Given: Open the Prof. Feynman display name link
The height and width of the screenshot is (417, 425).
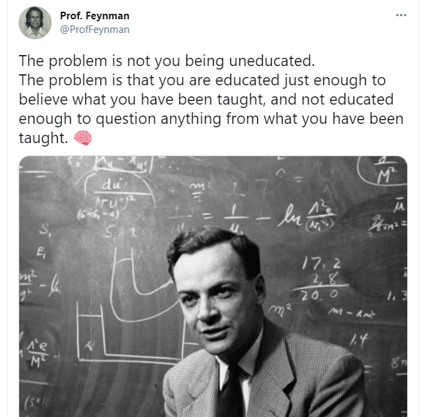Looking at the screenshot, I should pyautogui.click(x=95, y=16).
